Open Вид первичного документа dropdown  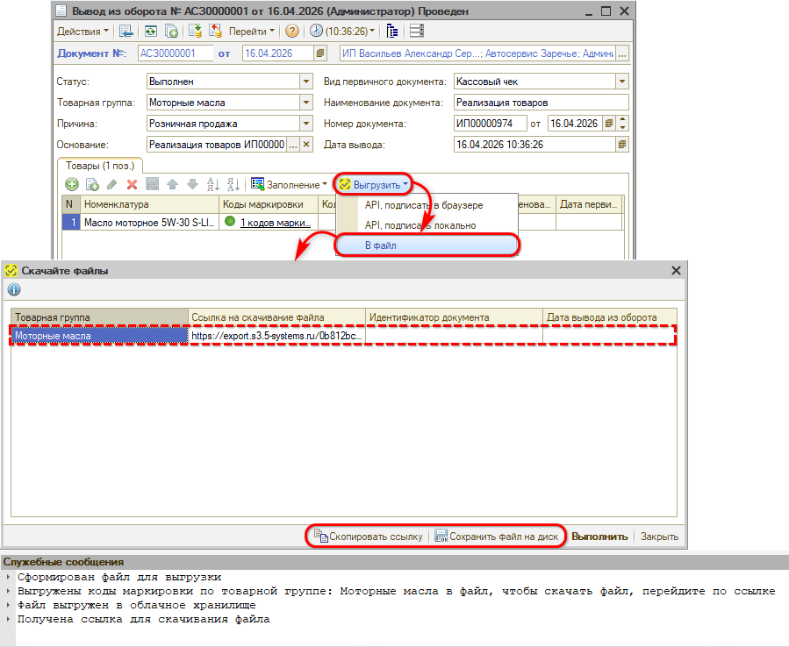click(x=622, y=82)
